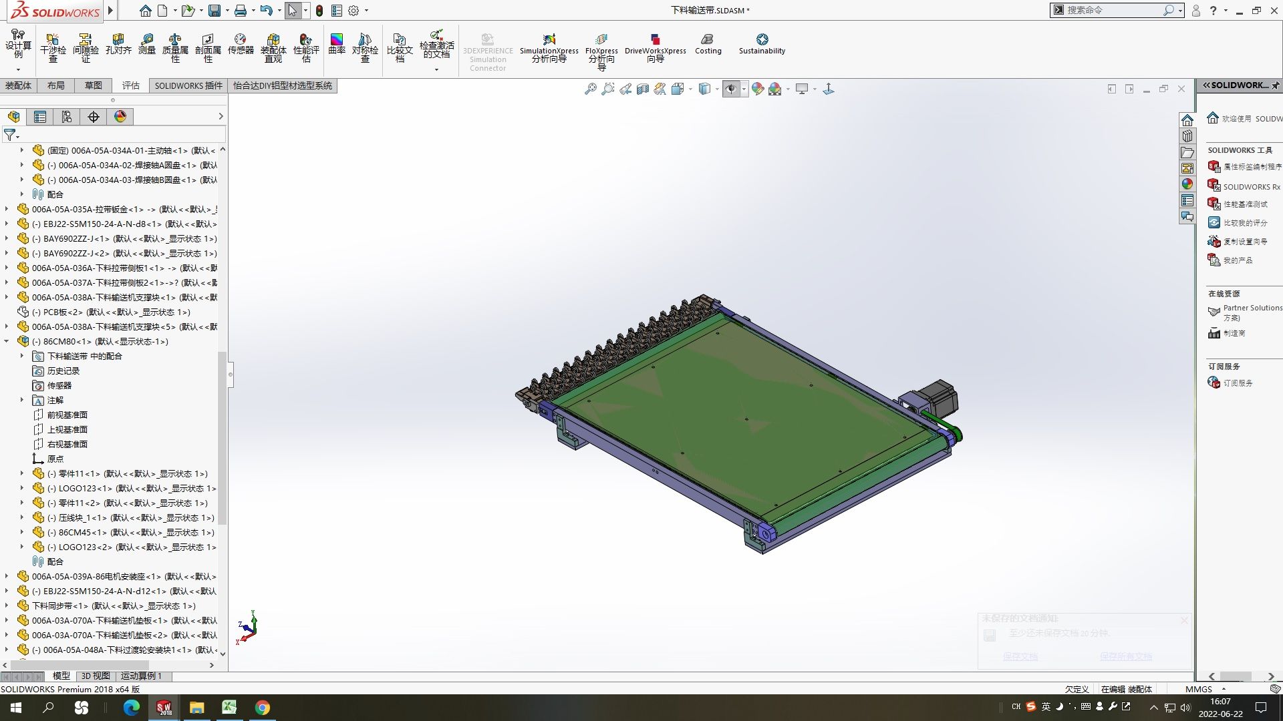Open the Design Library task pane tab
Screen dimensions: 1283x721
click(x=1187, y=136)
